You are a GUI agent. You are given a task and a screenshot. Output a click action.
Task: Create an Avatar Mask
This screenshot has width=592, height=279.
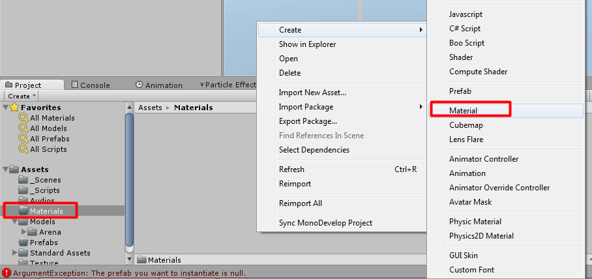(471, 202)
